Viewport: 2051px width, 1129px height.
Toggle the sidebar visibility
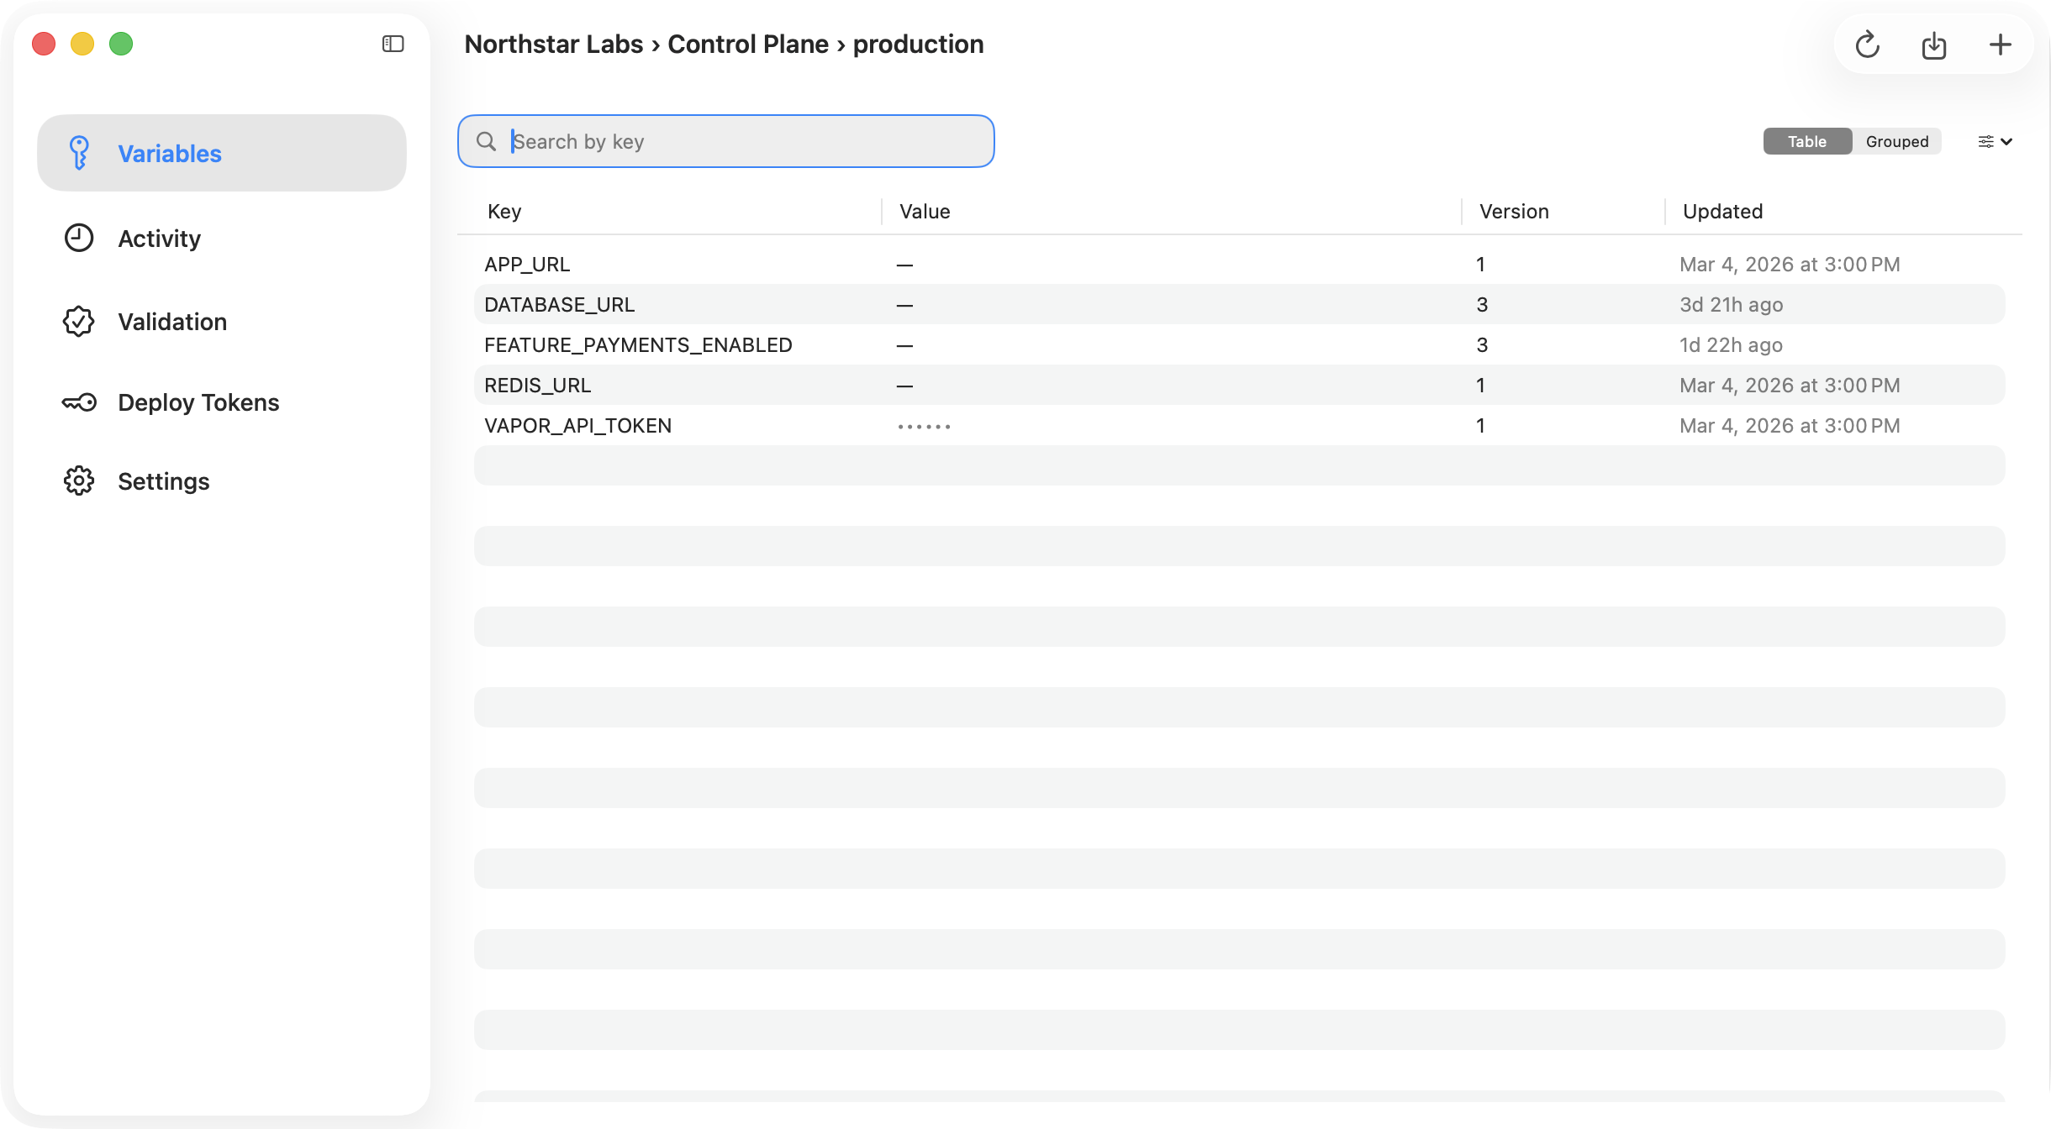(391, 44)
